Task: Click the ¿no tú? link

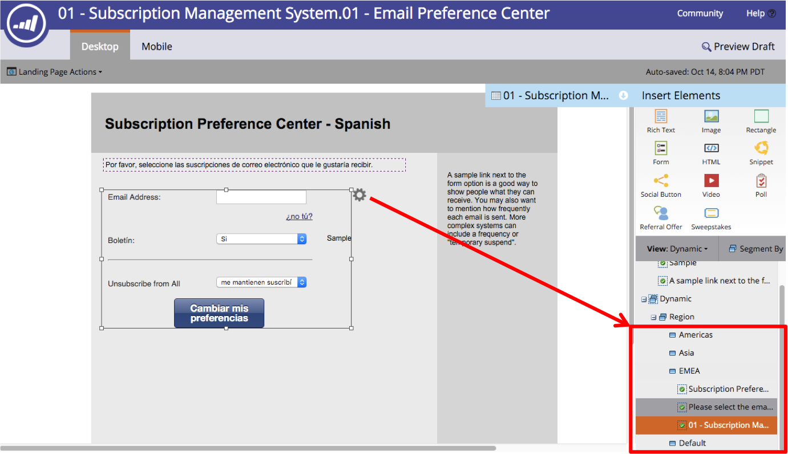Action: [299, 217]
